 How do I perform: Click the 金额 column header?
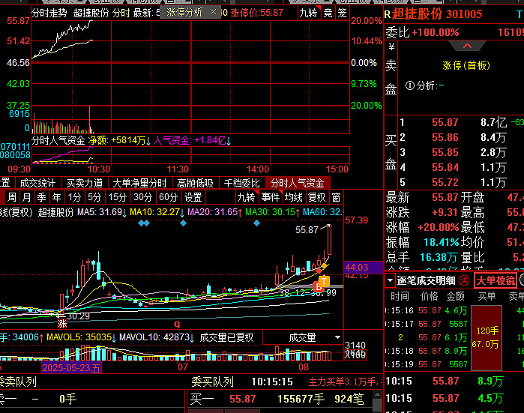[456, 296]
